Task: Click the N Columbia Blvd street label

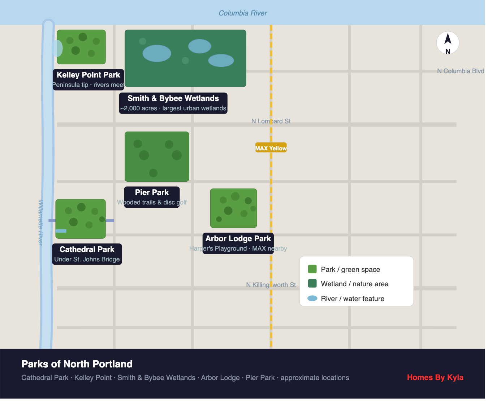Action: 461,71
